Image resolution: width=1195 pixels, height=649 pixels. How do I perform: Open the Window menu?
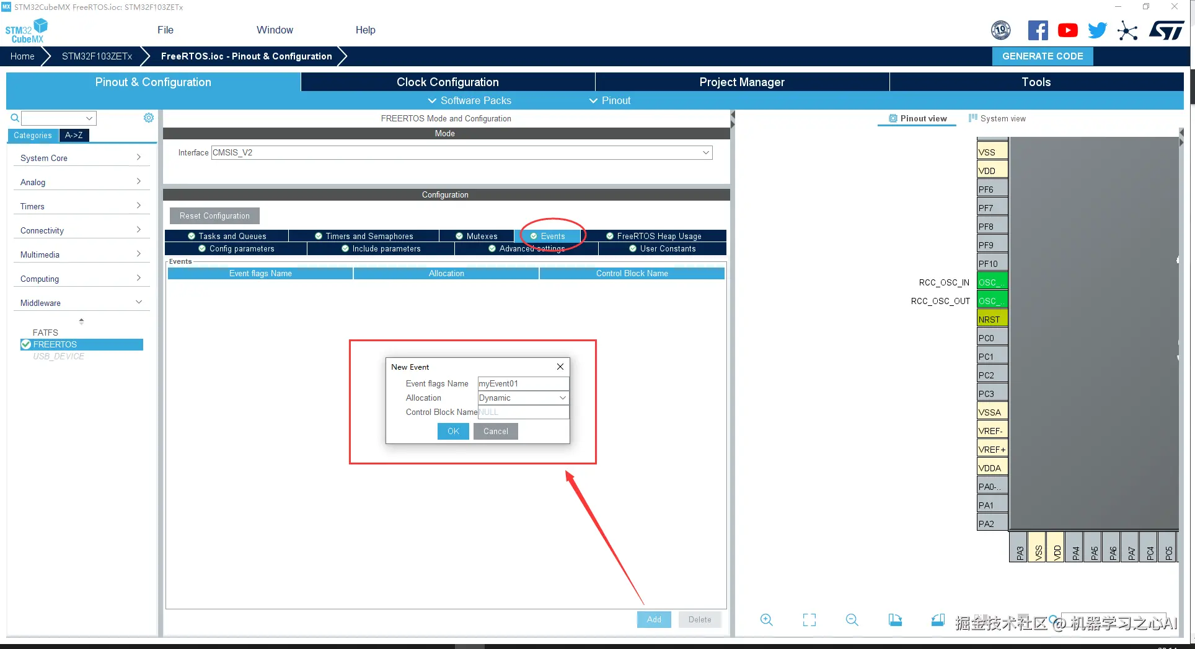click(x=275, y=30)
